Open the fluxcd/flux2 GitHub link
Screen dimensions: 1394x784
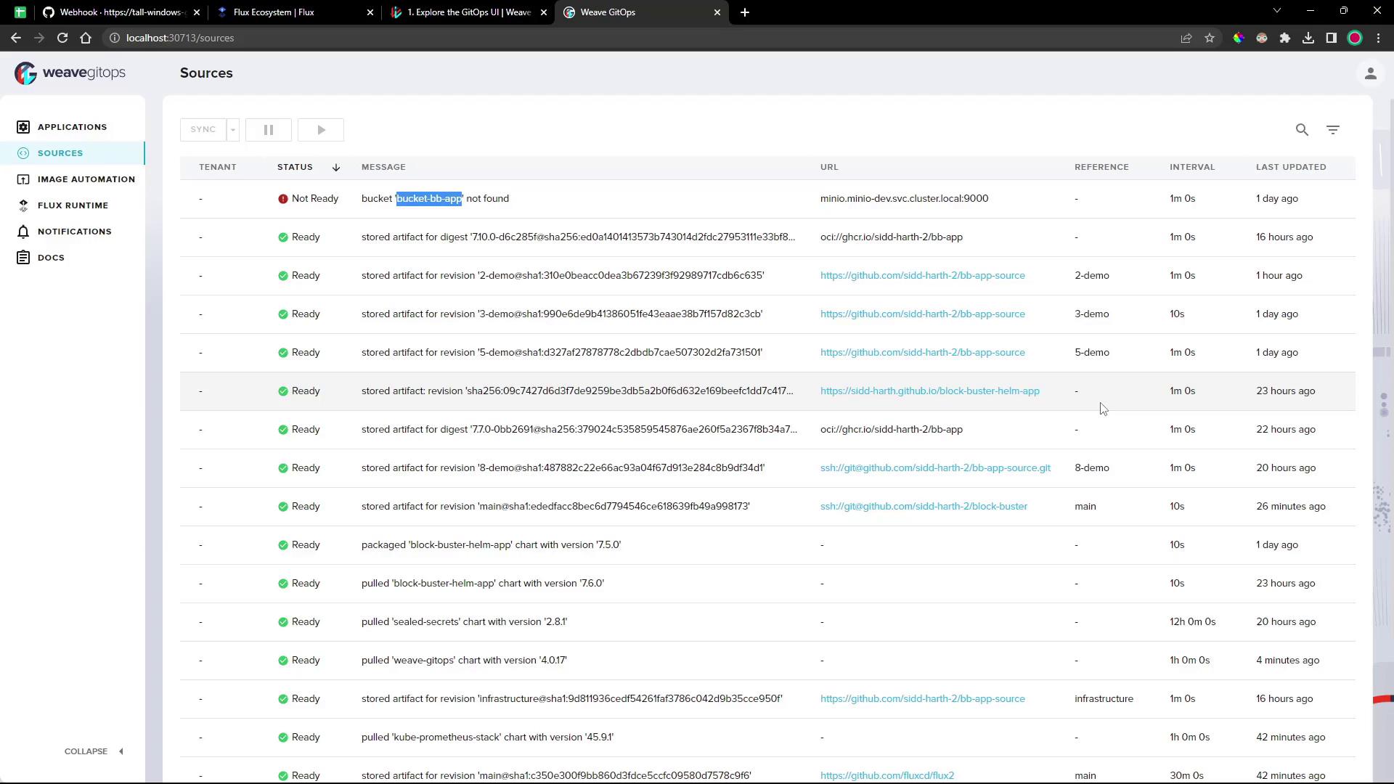point(886,775)
